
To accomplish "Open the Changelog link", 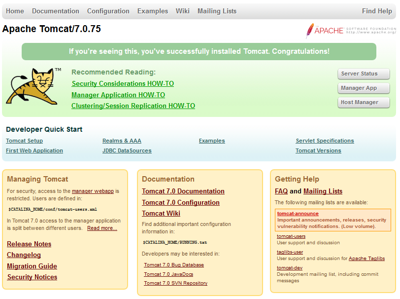I will click(x=24, y=255).
